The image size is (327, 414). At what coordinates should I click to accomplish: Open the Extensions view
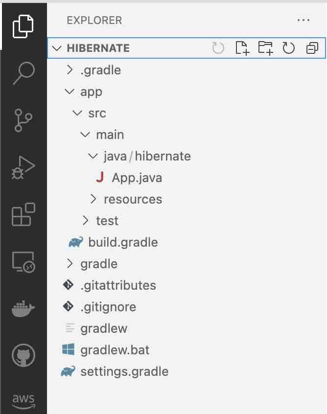(x=23, y=215)
